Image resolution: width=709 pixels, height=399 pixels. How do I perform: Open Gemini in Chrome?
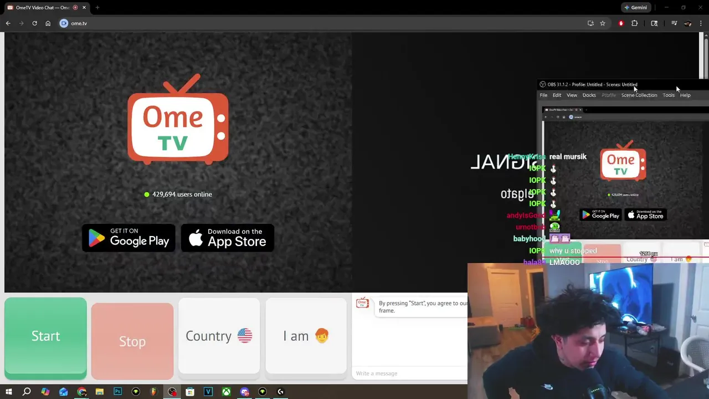(635, 8)
